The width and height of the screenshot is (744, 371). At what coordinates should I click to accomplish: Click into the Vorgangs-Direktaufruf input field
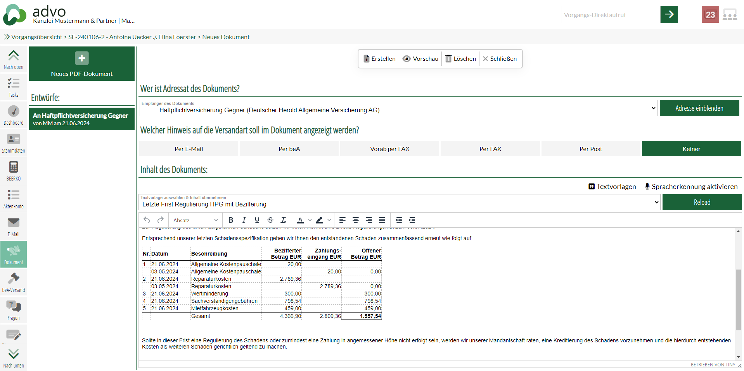(x=611, y=15)
